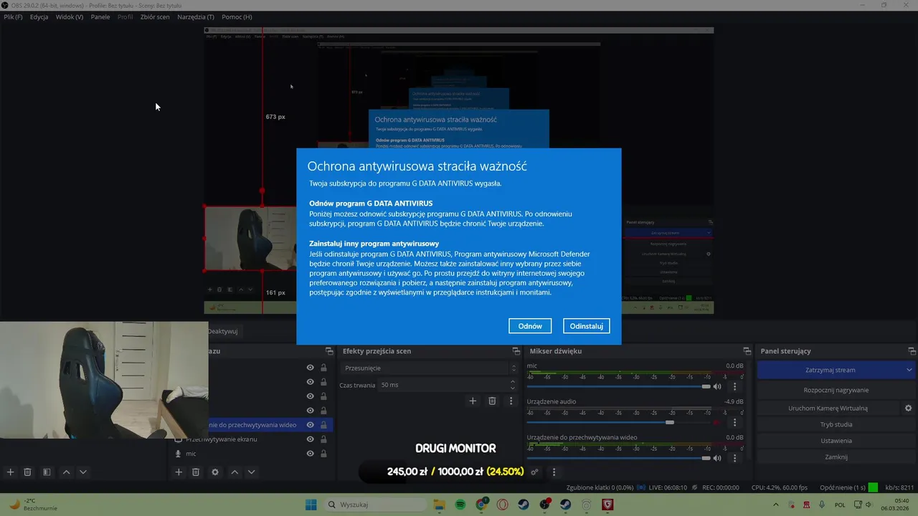Open the Panele menu
The height and width of the screenshot is (516, 918).
(x=100, y=16)
